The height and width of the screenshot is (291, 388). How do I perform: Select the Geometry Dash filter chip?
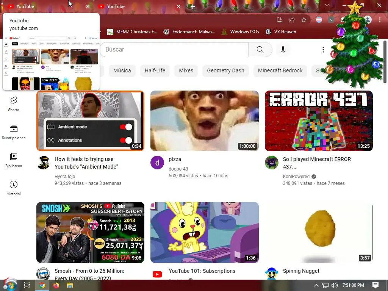coord(225,70)
